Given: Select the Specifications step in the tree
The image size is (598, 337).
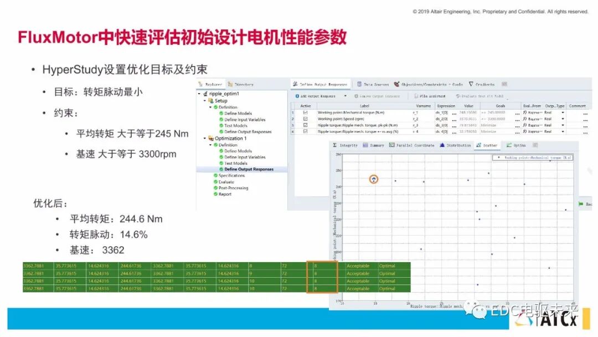Looking at the screenshot, I should [x=231, y=176].
